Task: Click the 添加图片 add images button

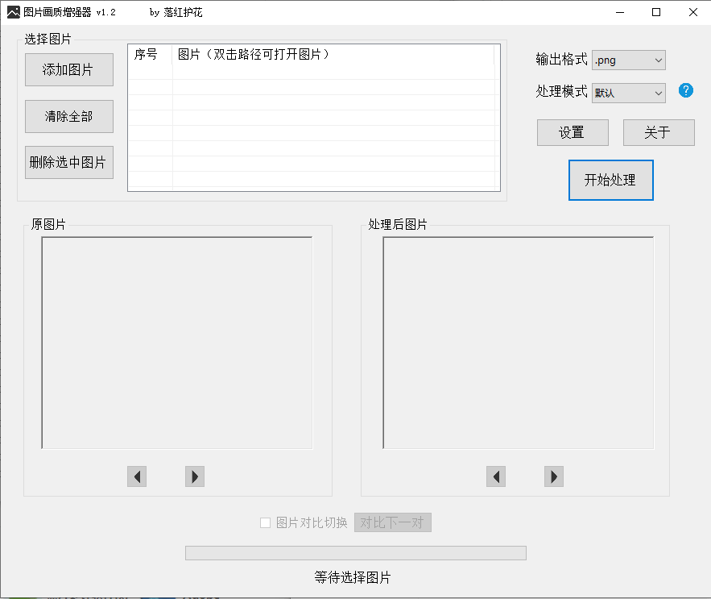Action: pyautogui.click(x=68, y=70)
